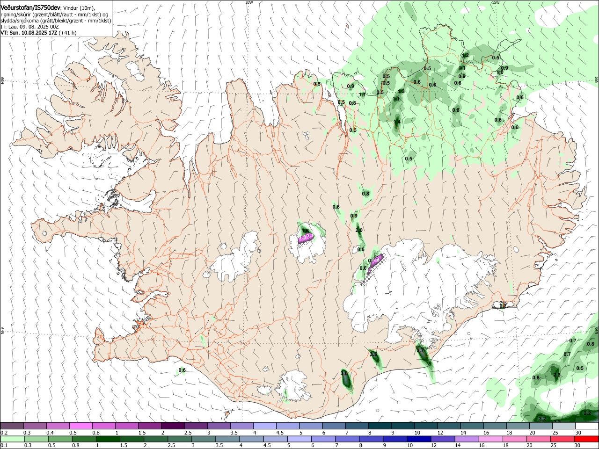Click the Veðurstofan/IS750dev title text

30,7
